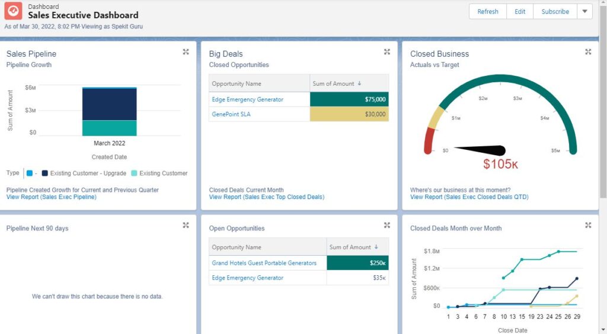Open View Report (Sales Exec Closed Deals QTD)

(x=469, y=197)
